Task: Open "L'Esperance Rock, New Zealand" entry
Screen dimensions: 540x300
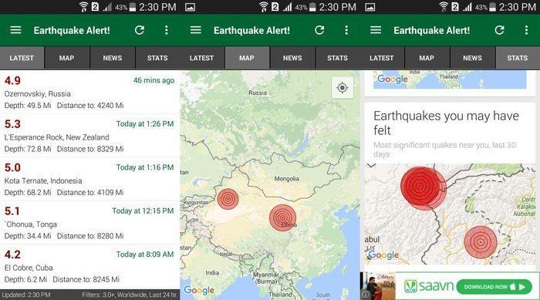Action: tap(57, 137)
